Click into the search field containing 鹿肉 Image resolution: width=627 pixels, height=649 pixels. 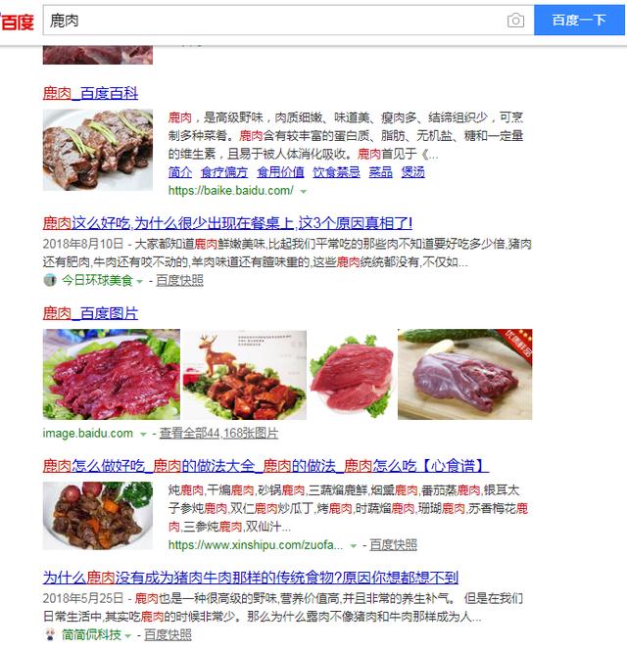[x=273, y=21]
